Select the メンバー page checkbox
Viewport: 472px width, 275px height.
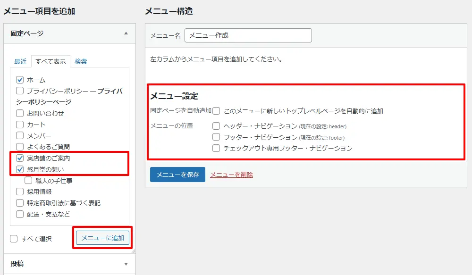tap(20, 136)
